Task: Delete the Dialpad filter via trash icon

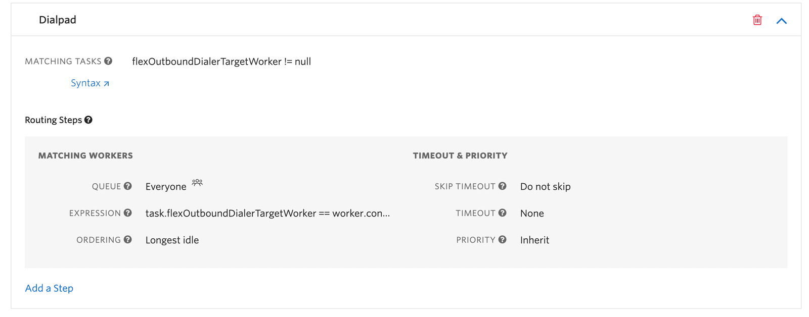Action: point(757,19)
